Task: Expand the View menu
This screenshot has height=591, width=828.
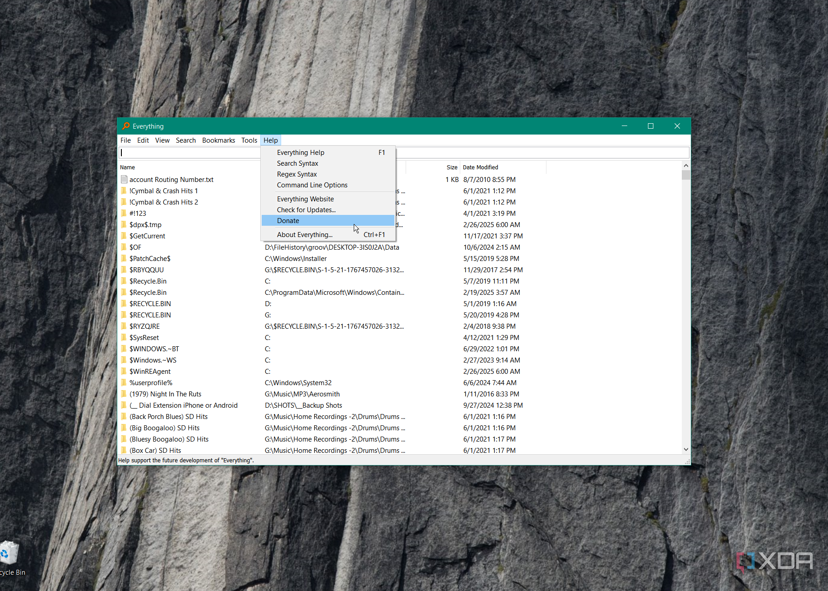Action: 162,140
